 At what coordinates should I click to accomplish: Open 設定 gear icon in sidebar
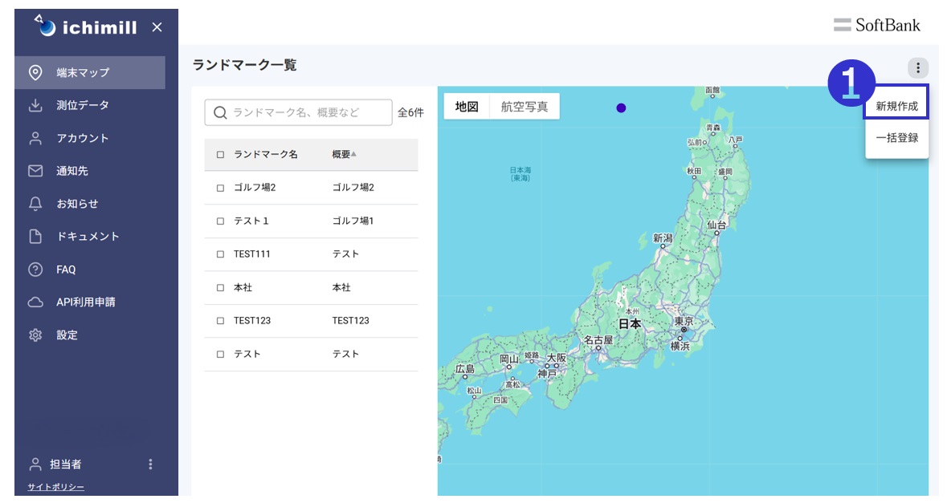point(35,335)
